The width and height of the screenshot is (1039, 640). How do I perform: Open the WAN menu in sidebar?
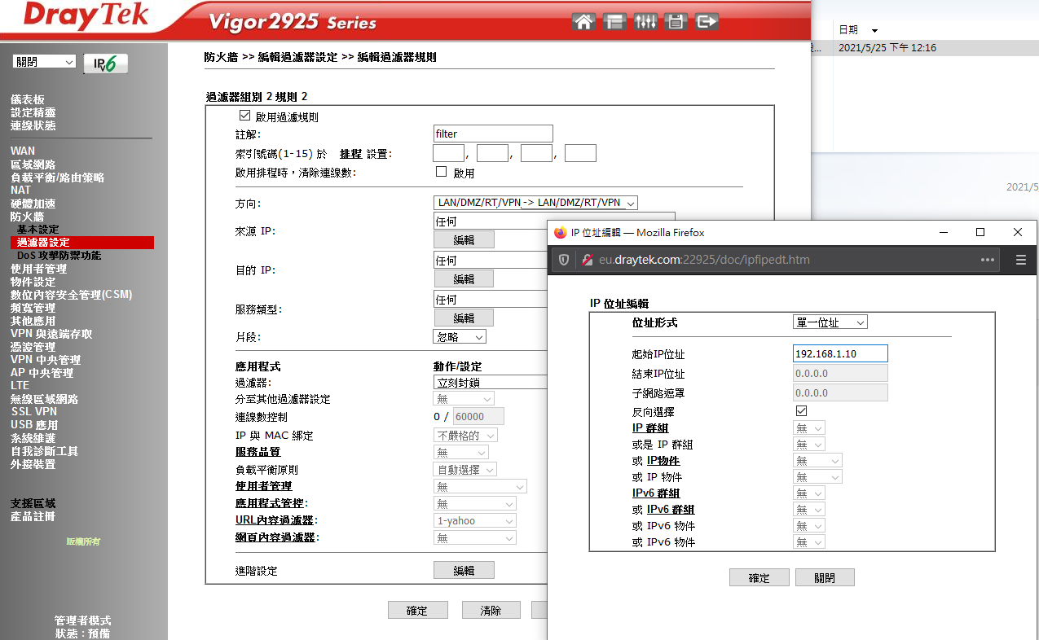[23, 151]
